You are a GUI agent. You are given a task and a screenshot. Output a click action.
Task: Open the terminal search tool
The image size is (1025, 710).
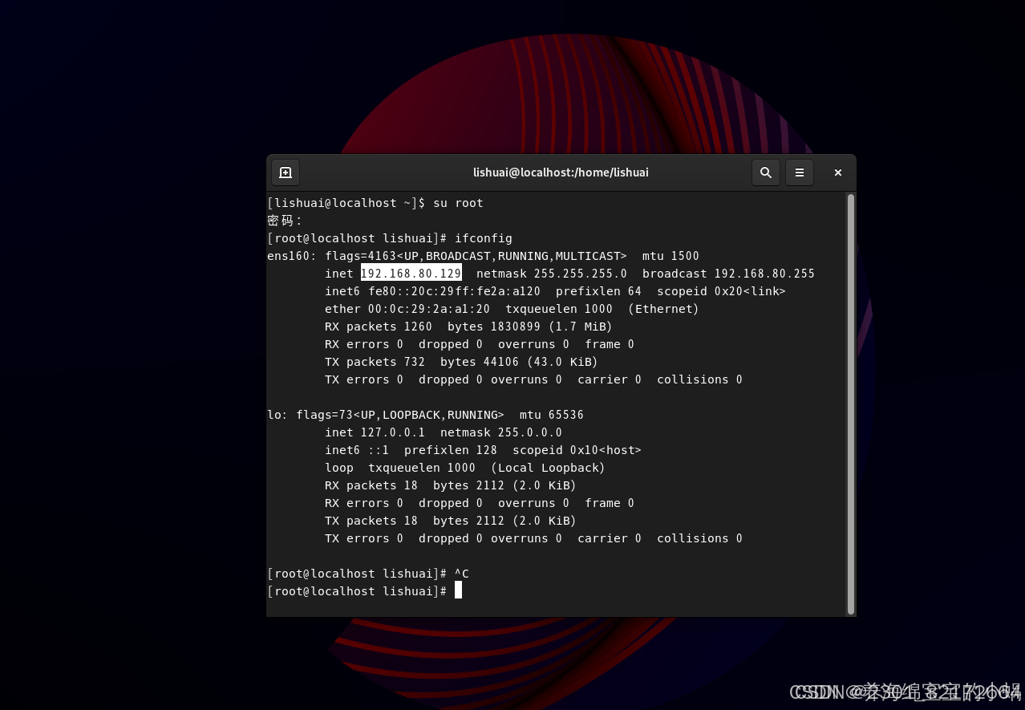click(765, 172)
